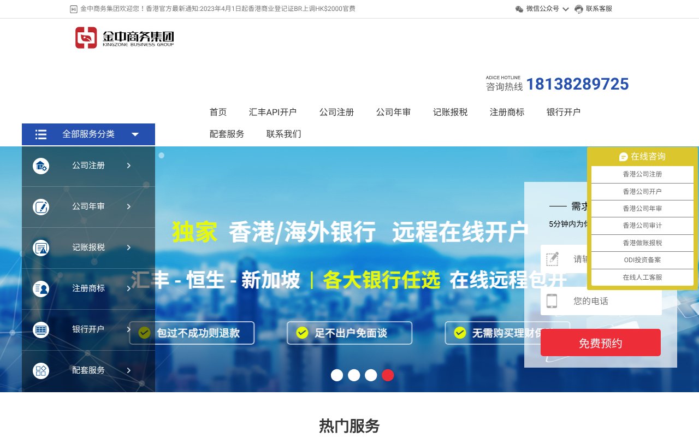Navigate to 联系我们 in the menu
The width and height of the screenshot is (699, 437).
click(x=283, y=134)
